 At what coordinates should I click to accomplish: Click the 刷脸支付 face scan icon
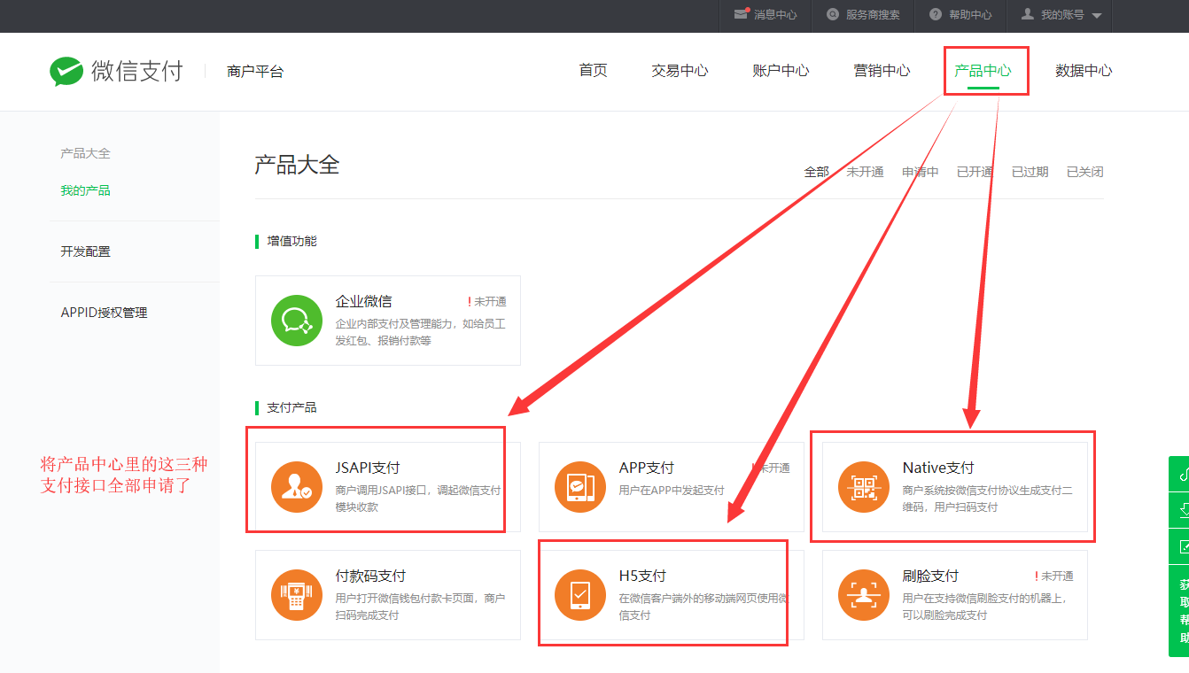(x=863, y=595)
